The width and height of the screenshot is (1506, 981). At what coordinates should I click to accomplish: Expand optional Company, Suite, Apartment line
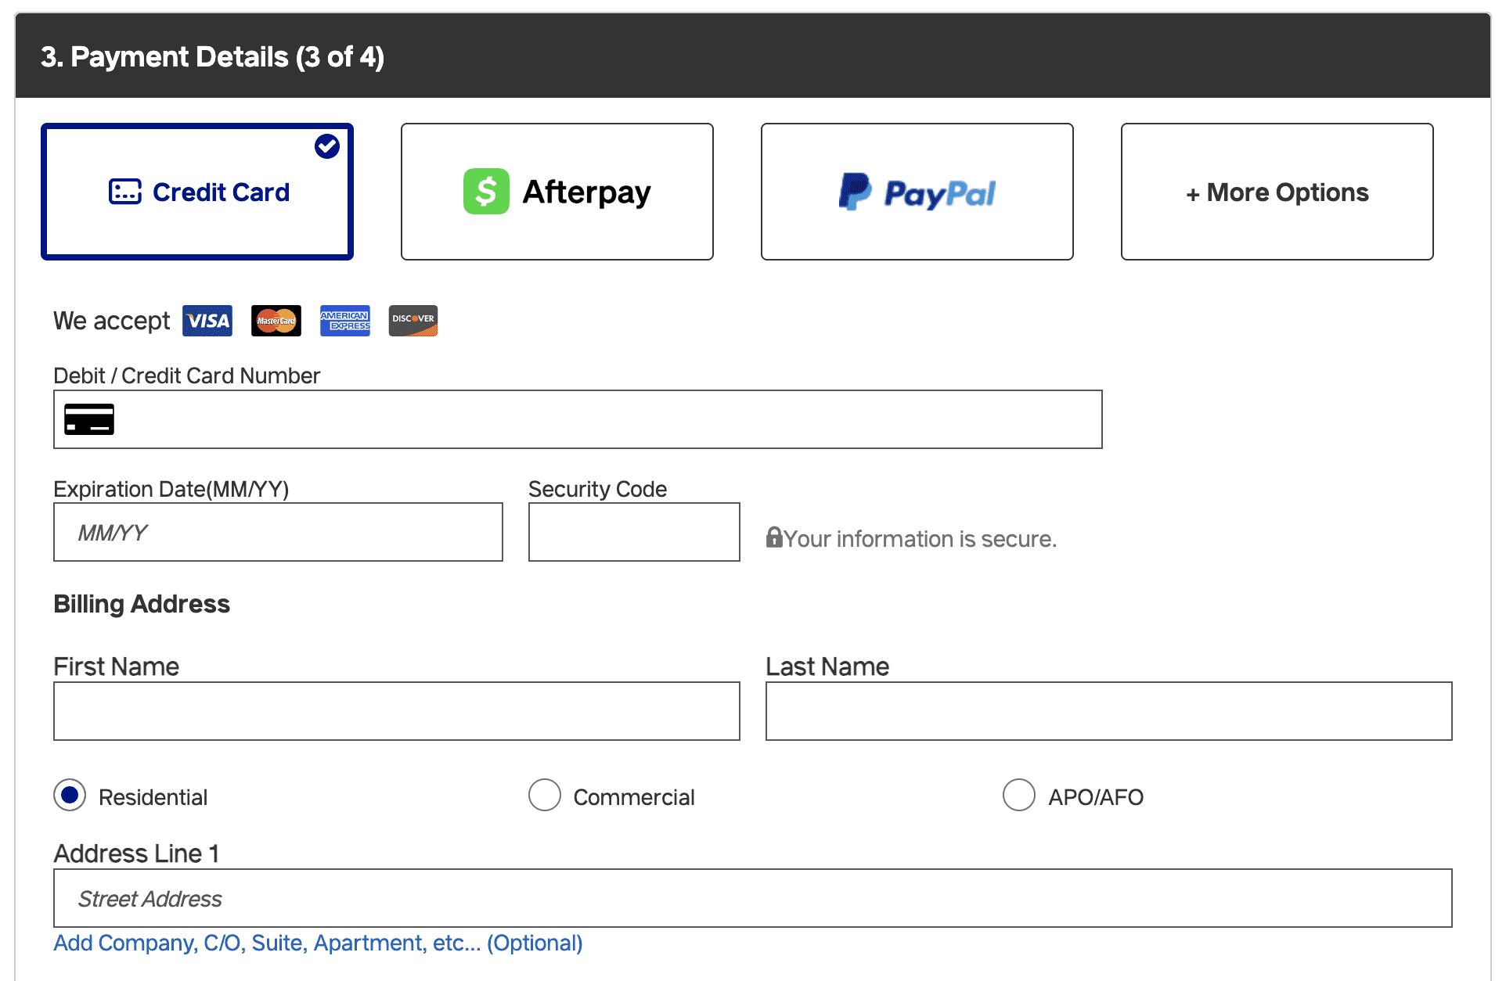pyautogui.click(x=318, y=943)
